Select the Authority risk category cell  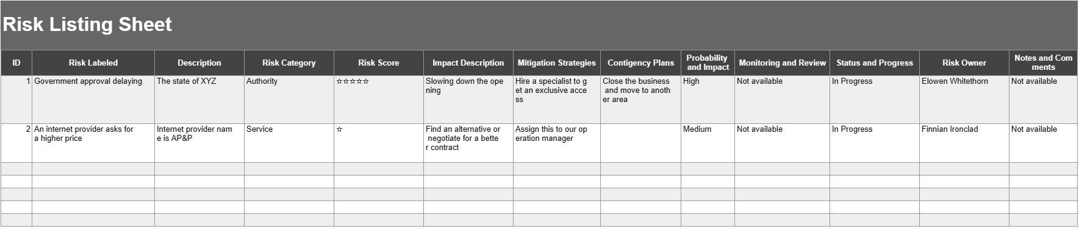pos(289,100)
